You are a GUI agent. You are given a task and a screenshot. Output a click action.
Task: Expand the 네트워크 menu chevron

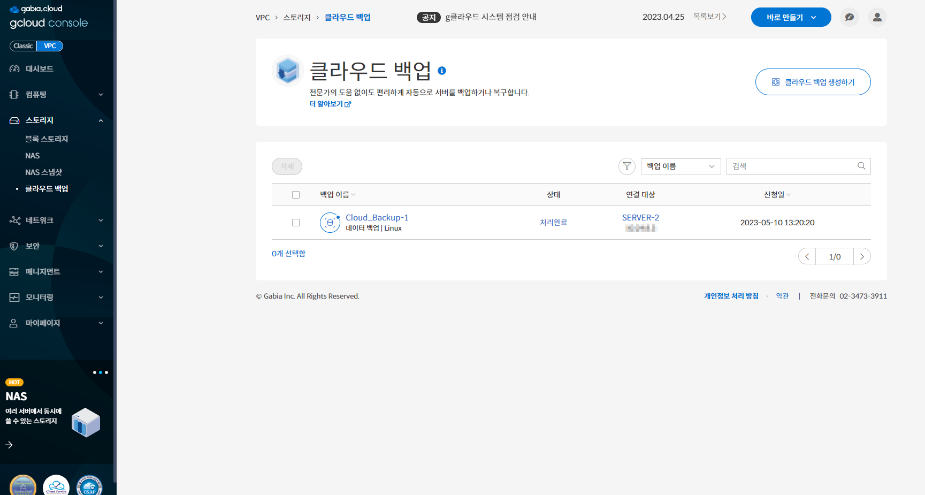coord(101,220)
